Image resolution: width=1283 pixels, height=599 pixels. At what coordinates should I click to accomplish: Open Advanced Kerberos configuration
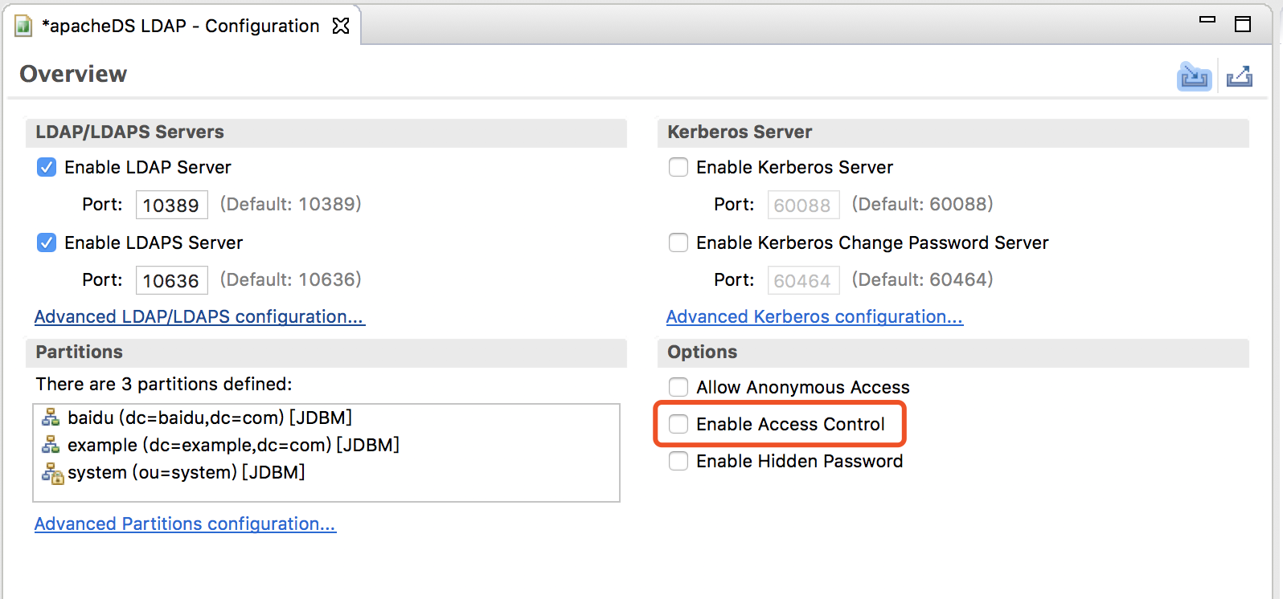pos(814,316)
